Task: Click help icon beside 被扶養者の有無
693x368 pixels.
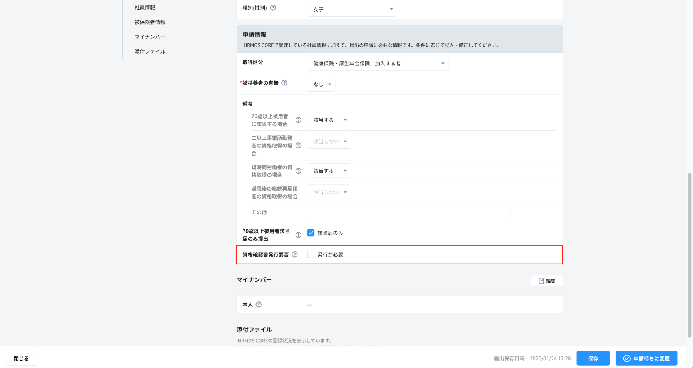Action: point(284,83)
